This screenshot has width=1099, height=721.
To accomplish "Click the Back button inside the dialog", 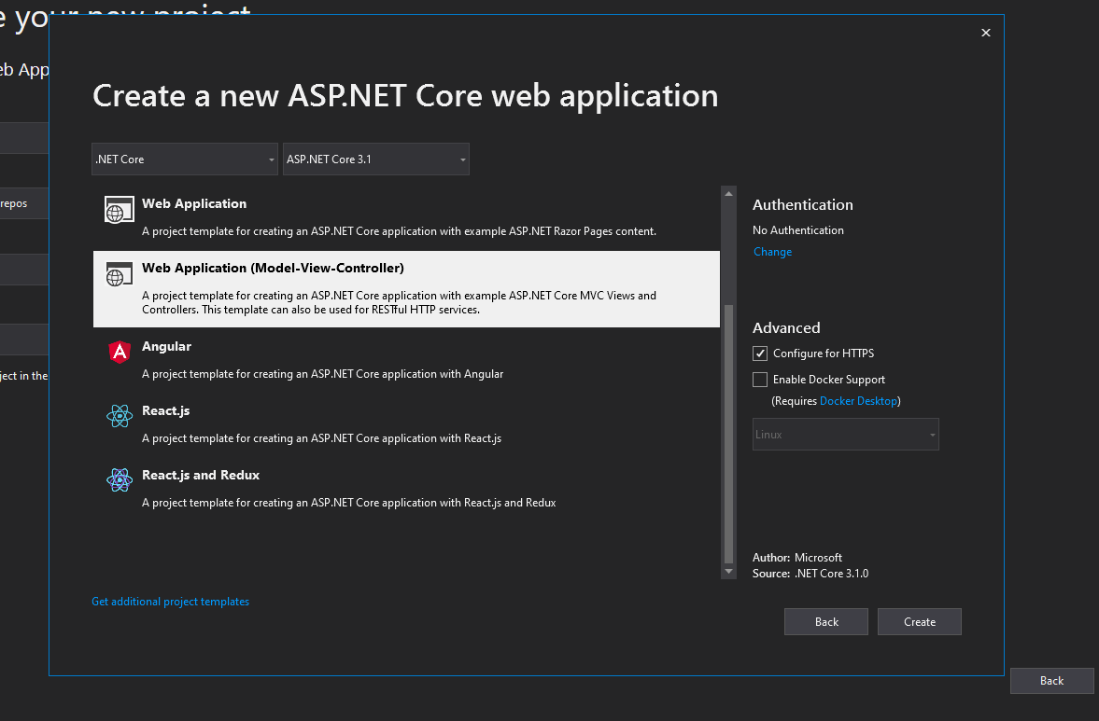I will tap(825, 621).
